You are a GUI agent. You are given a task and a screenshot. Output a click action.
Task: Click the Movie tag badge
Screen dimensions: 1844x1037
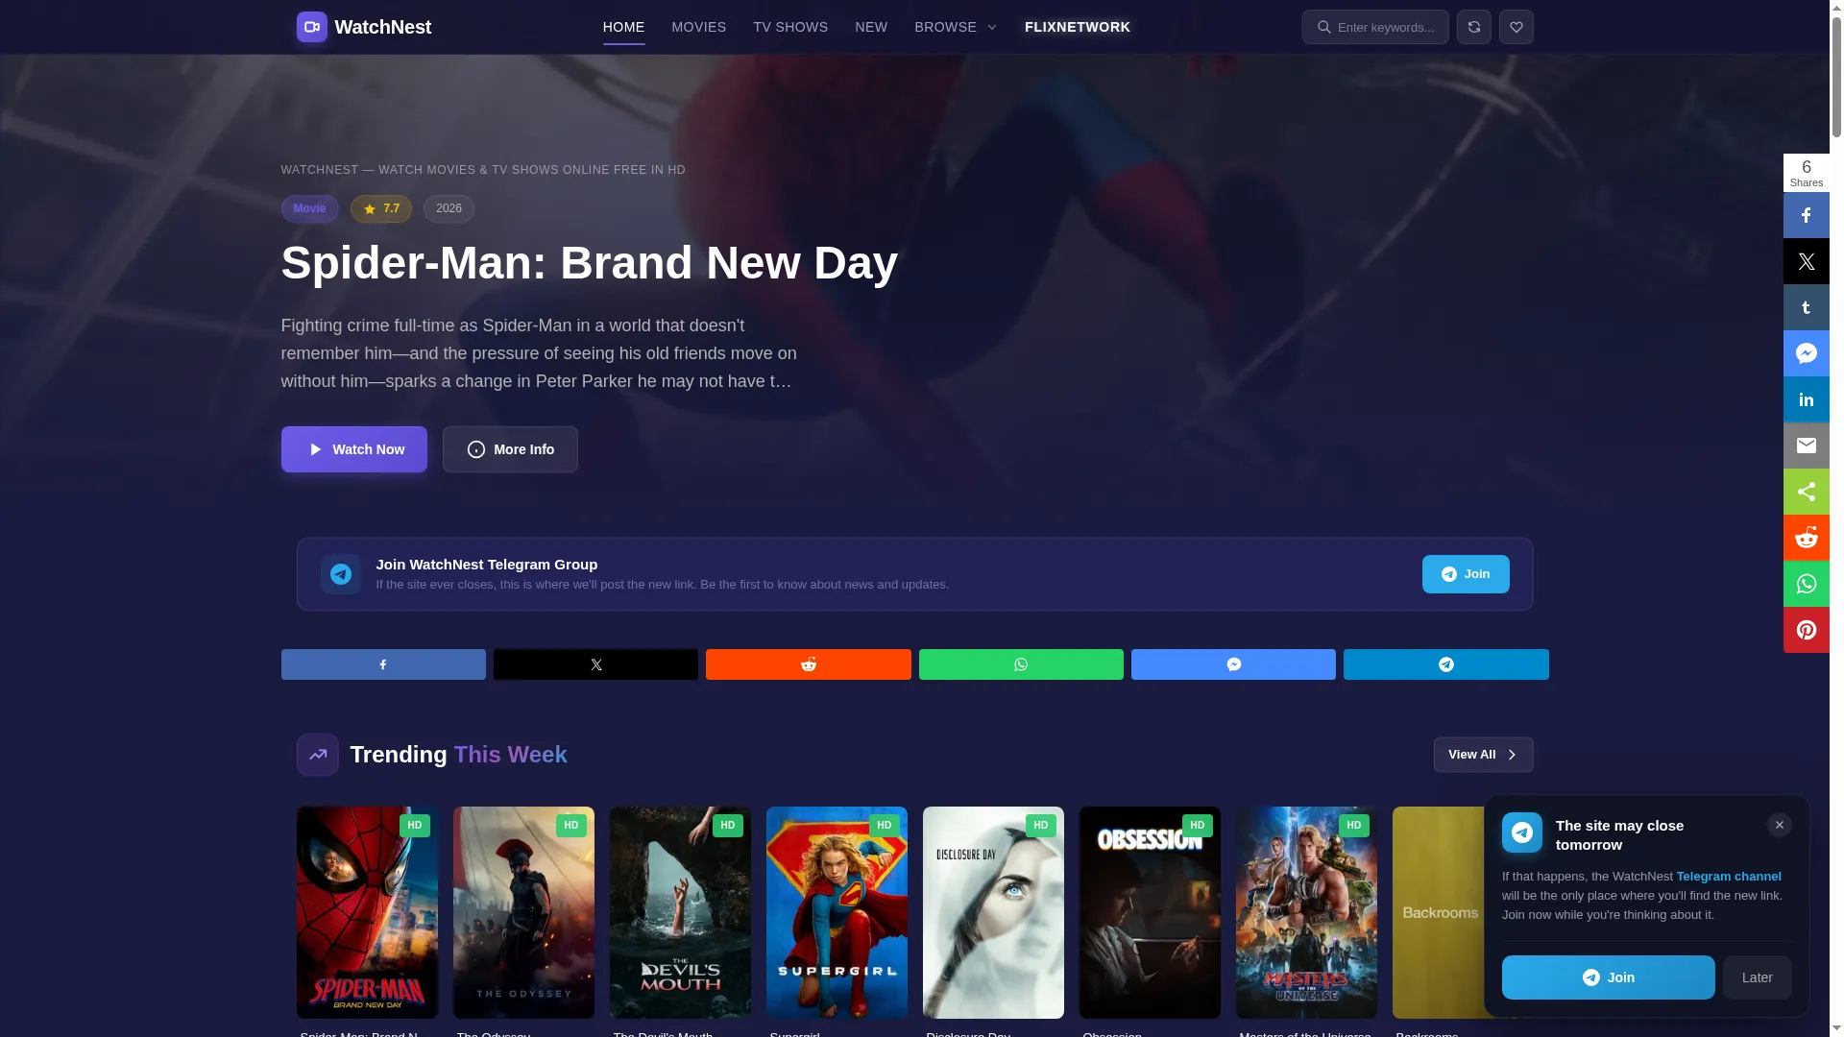point(309,208)
